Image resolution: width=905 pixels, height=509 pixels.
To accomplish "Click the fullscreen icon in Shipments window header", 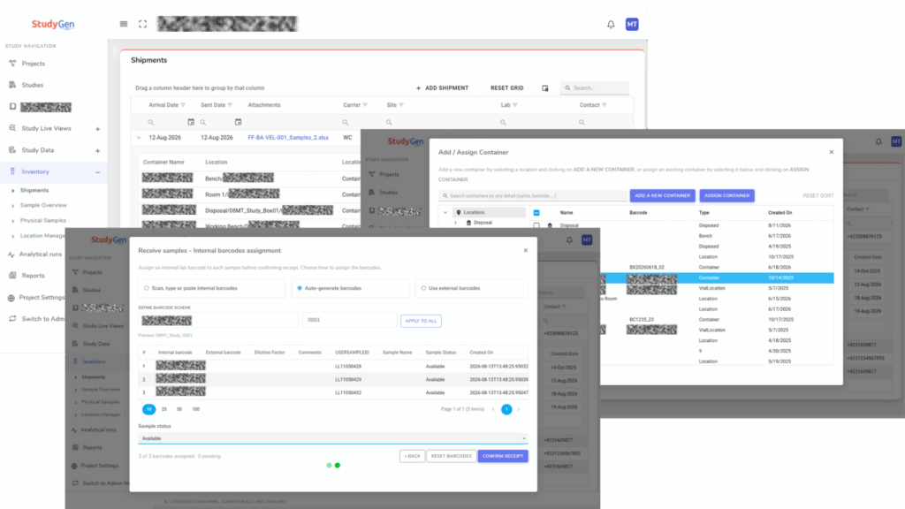I will (x=142, y=24).
